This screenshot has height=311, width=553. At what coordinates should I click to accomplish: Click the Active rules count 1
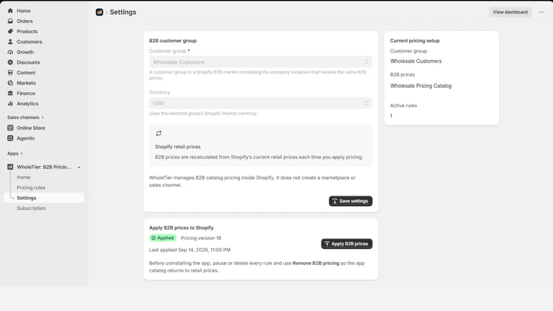coord(391,115)
